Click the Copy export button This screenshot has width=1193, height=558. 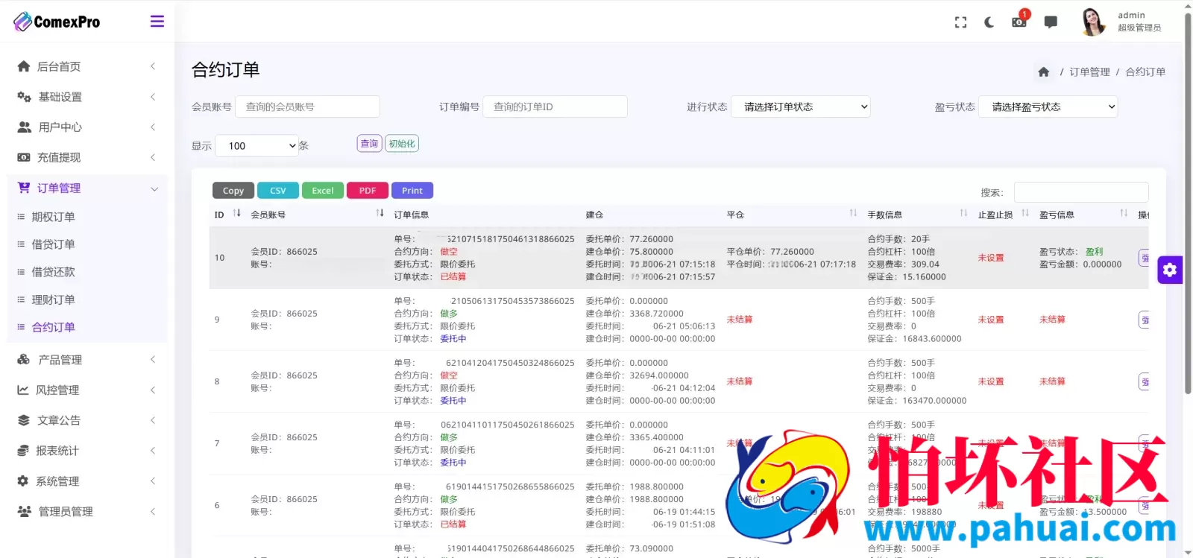coord(233,191)
